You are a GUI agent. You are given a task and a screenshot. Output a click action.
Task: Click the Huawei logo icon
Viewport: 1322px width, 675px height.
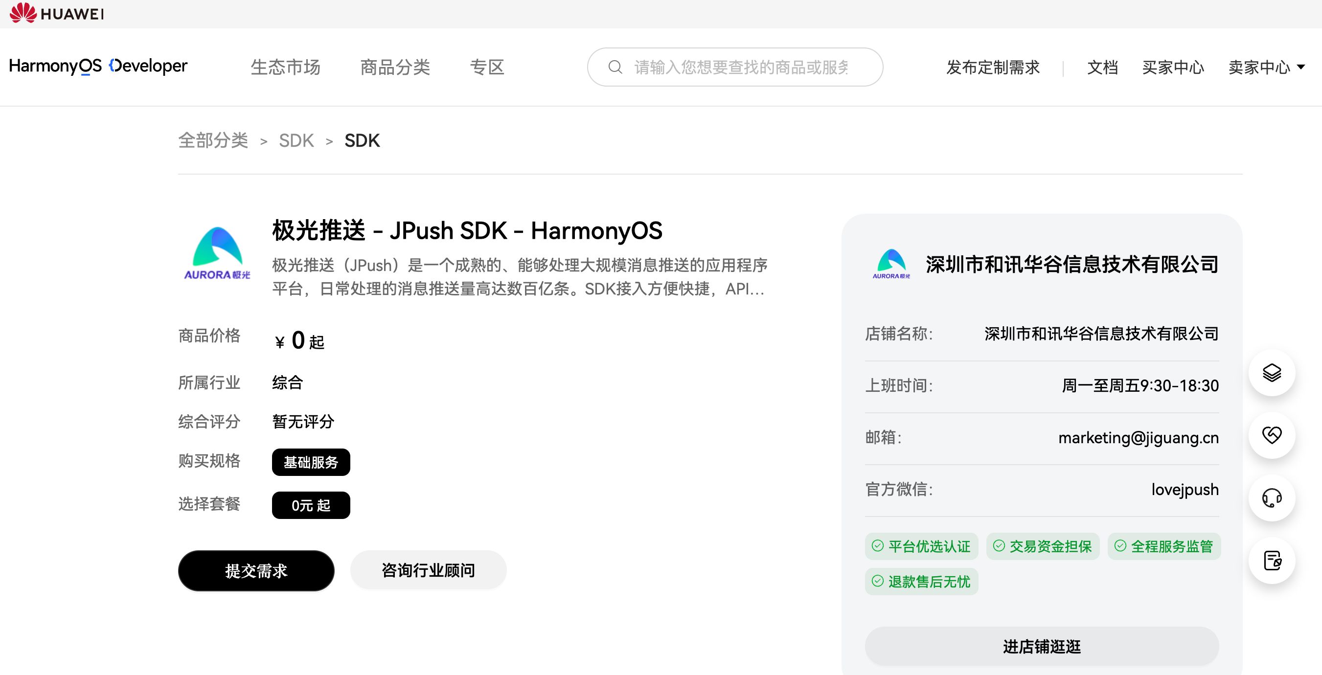point(23,13)
